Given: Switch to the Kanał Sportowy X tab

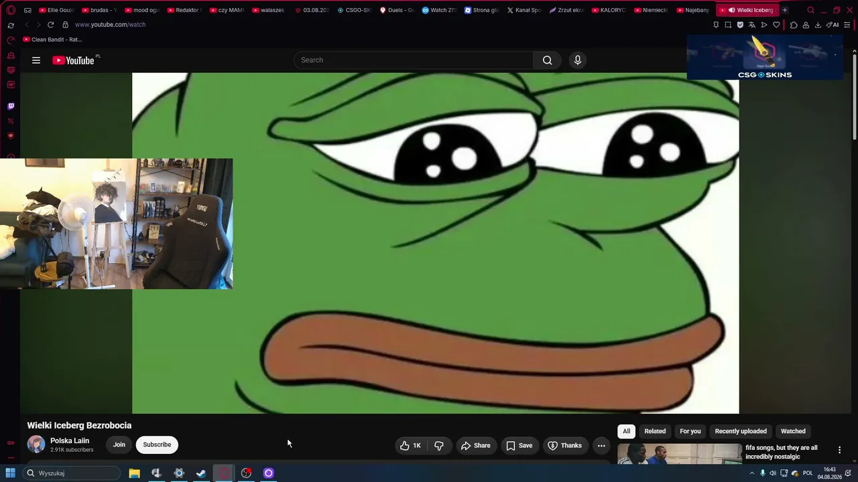Looking at the screenshot, I should 524,10.
